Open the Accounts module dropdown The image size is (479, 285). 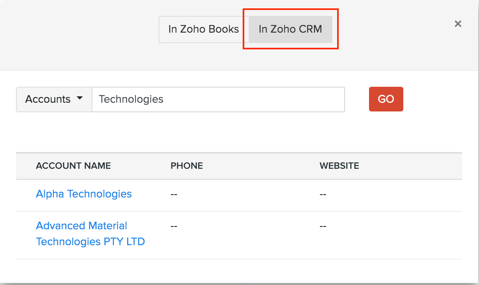54,99
